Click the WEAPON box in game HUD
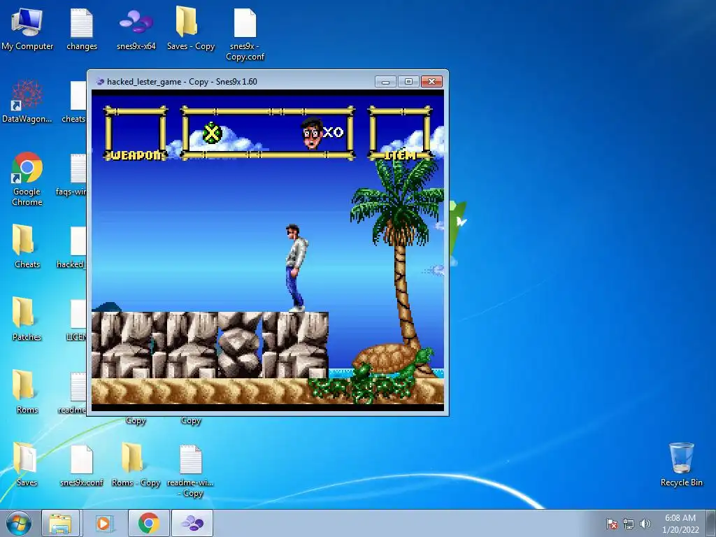Viewport: 716px width, 537px height. (x=136, y=134)
